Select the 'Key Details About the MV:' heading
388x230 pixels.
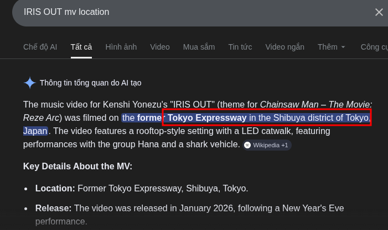77,167
